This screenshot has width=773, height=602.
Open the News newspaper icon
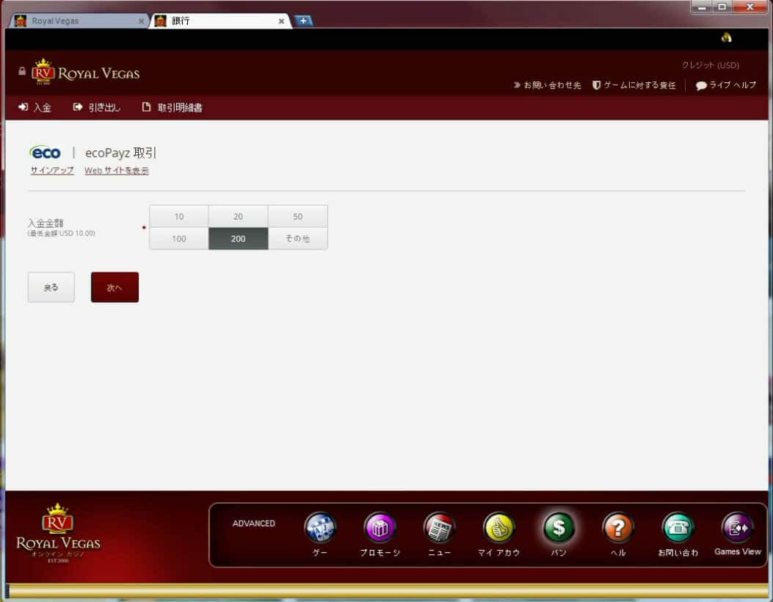(439, 528)
